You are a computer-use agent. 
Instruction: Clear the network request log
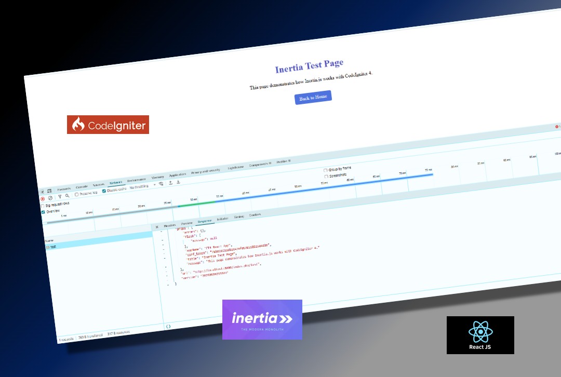click(50, 198)
